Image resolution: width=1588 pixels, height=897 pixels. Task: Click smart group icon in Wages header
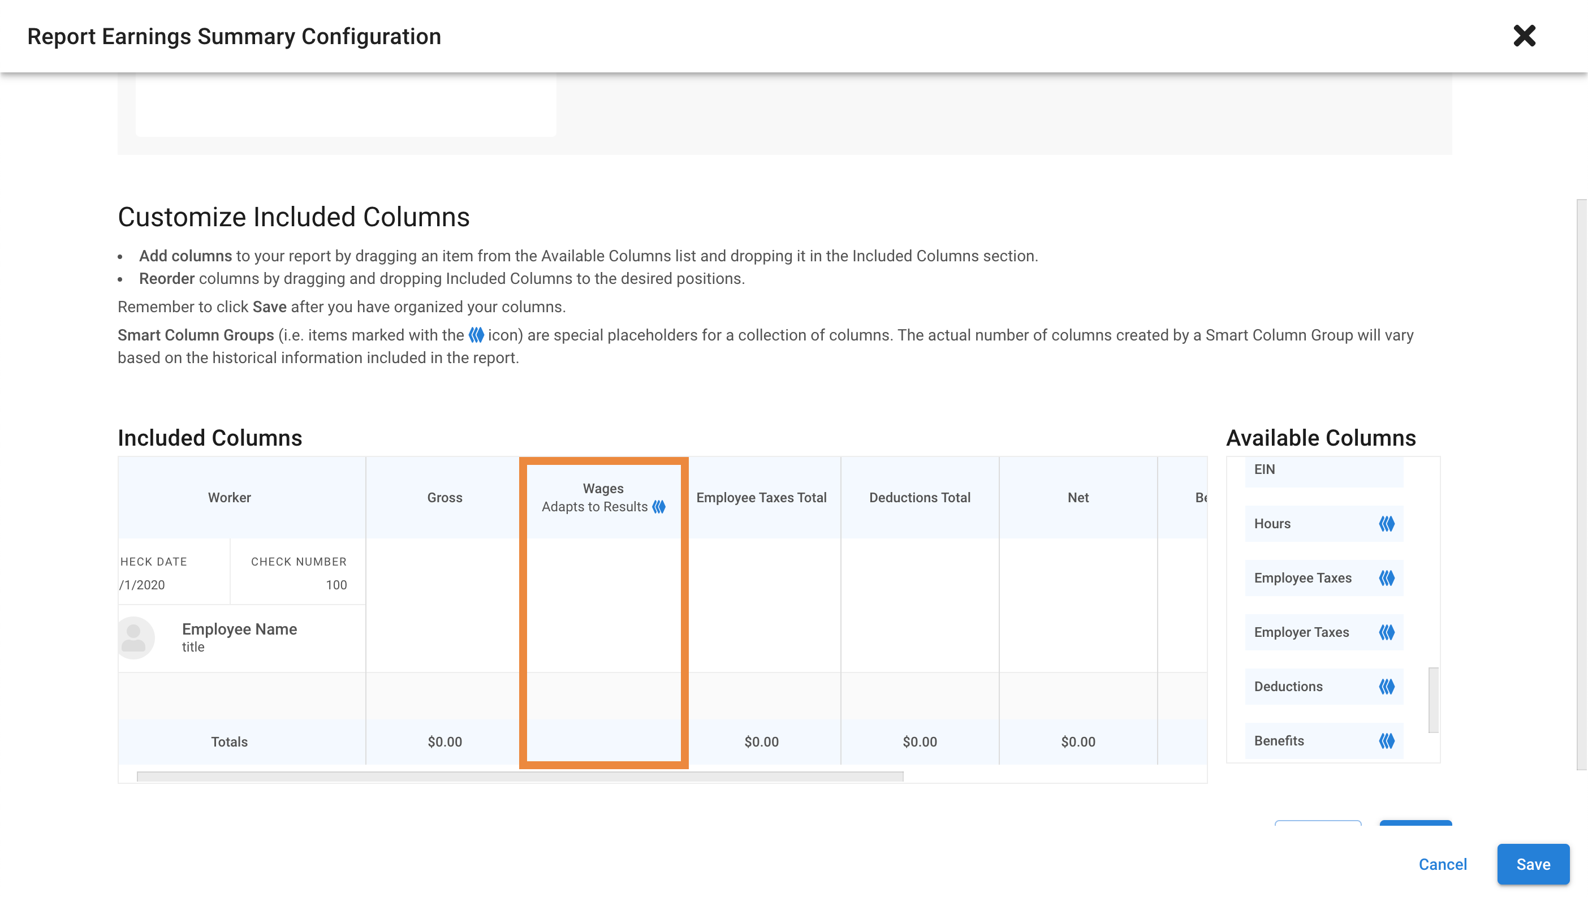click(659, 507)
